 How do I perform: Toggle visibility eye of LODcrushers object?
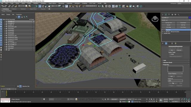5,46
